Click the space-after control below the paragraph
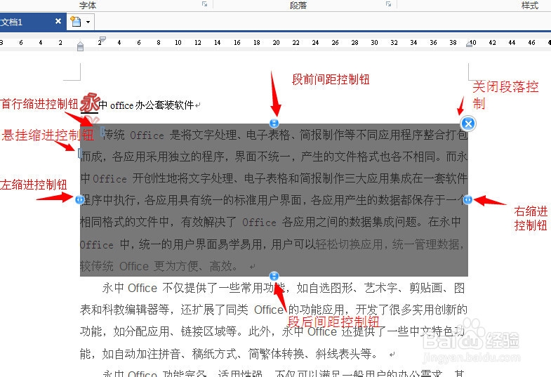 click(x=274, y=276)
